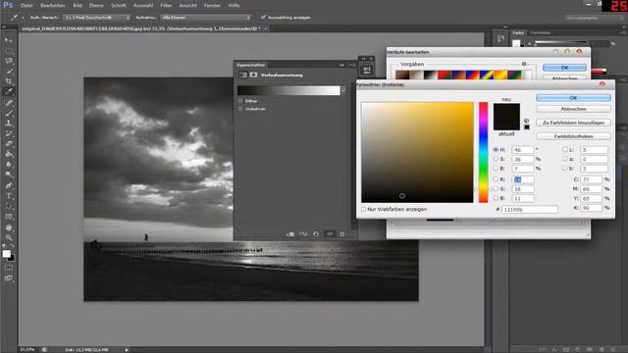The height and width of the screenshot is (353, 628).
Task: Select the Brush tool
Action: click(x=9, y=113)
